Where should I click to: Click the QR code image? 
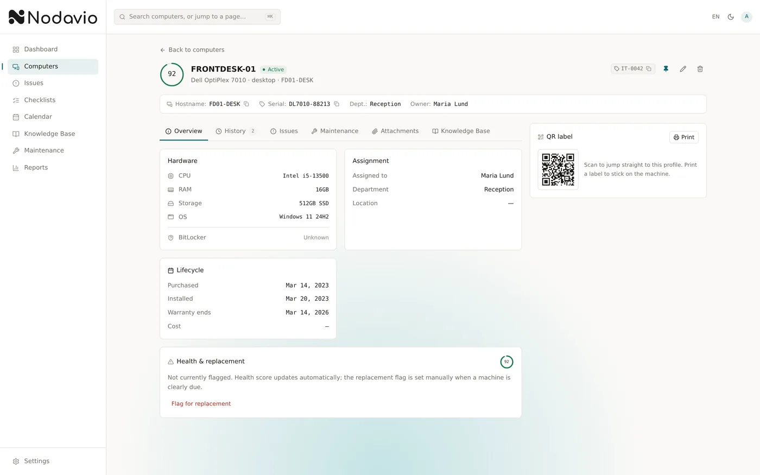558,169
